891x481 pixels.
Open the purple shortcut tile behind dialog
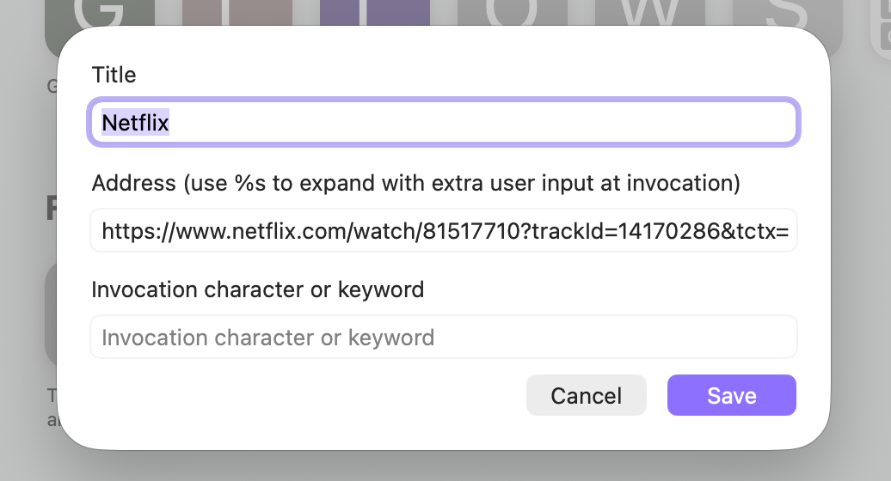pos(374,12)
